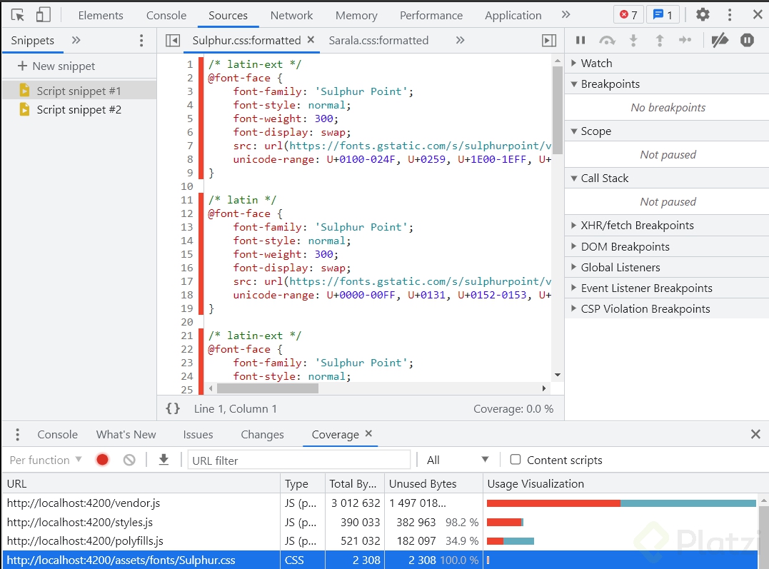Click step over next function call
769x569 pixels.
click(x=607, y=40)
